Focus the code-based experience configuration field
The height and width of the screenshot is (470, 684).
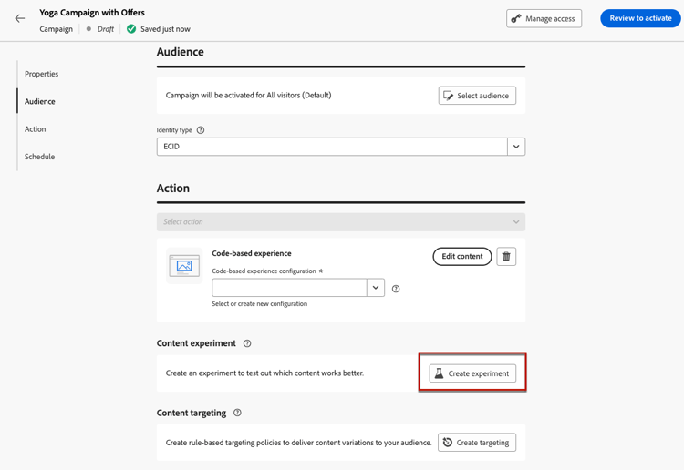pos(289,288)
